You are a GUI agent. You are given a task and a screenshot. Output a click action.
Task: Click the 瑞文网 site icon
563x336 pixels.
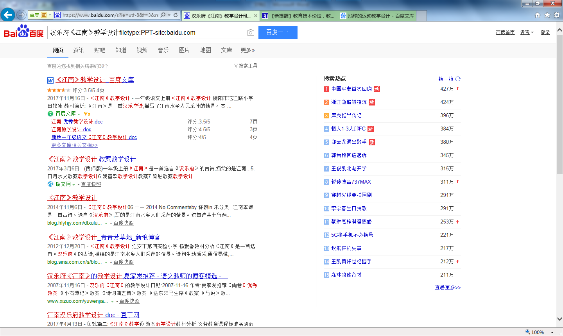click(x=50, y=184)
